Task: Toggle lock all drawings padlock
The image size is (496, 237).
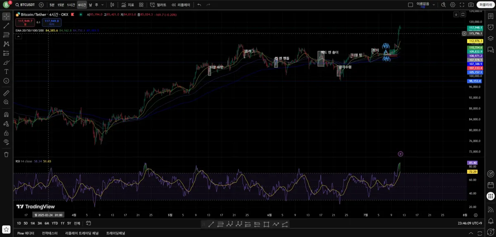Action: [x=6, y=133]
